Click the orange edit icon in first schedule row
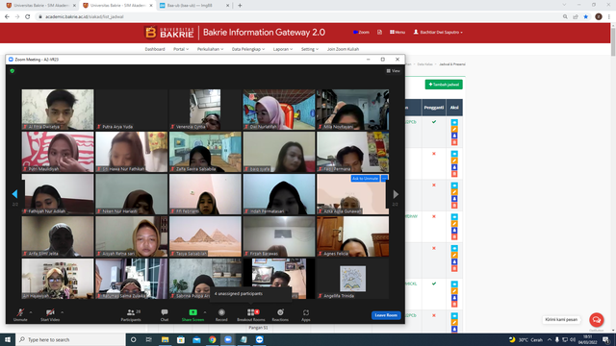This screenshot has width=616, height=346. coord(454,129)
